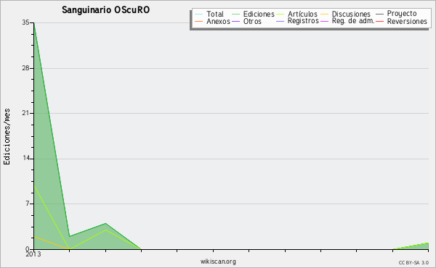The image size is (436, 268).
Task: Click the 7 y-axis value
Action: click(x=28, y=204)
